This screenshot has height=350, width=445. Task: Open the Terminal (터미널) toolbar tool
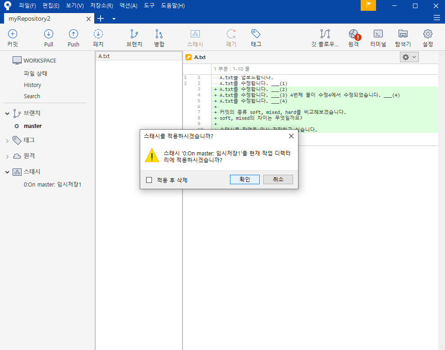coord(378,38)
